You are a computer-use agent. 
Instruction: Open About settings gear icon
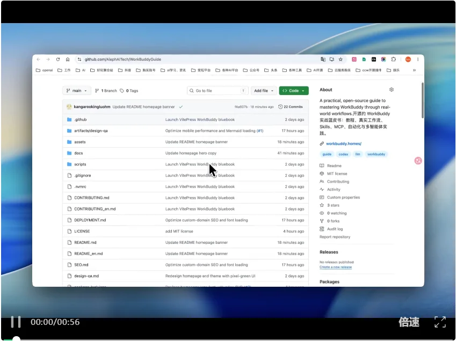tap(392, 90)
